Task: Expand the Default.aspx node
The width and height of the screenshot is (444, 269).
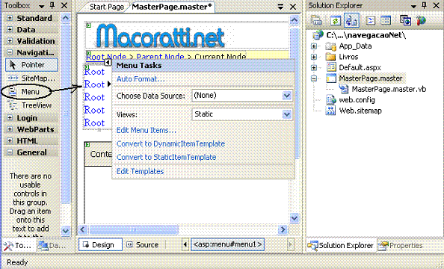Action: (314, 67)
